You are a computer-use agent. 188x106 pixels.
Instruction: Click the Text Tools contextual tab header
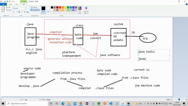point(23,1)
